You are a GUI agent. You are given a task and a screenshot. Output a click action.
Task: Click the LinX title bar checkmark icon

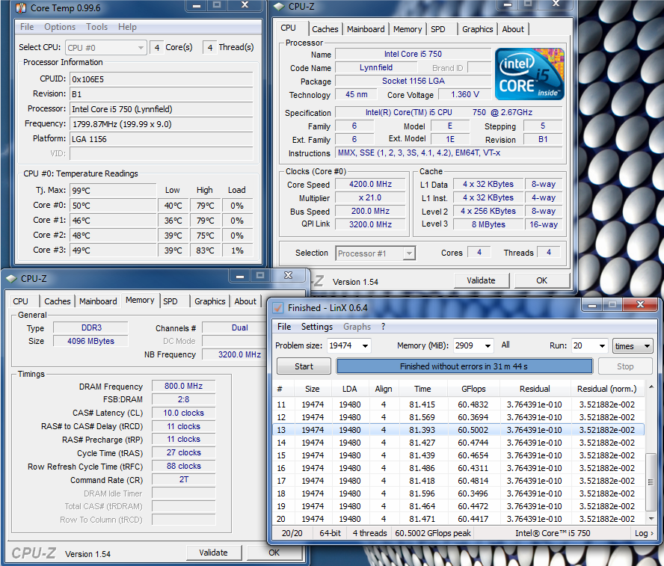tap(278, 308)
